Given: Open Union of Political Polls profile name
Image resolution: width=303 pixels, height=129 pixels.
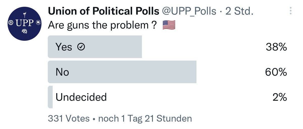Looking at the screenshot, I should click(x=104, y=11).
